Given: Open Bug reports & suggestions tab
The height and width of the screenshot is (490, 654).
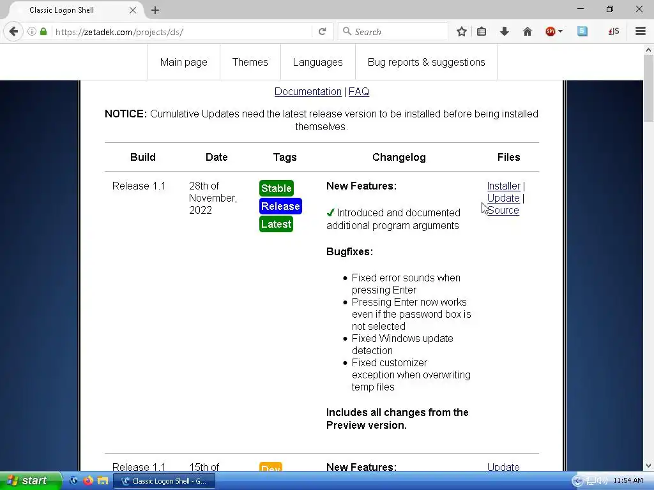Looking at the screenshot, I should [x=426, y=62].
